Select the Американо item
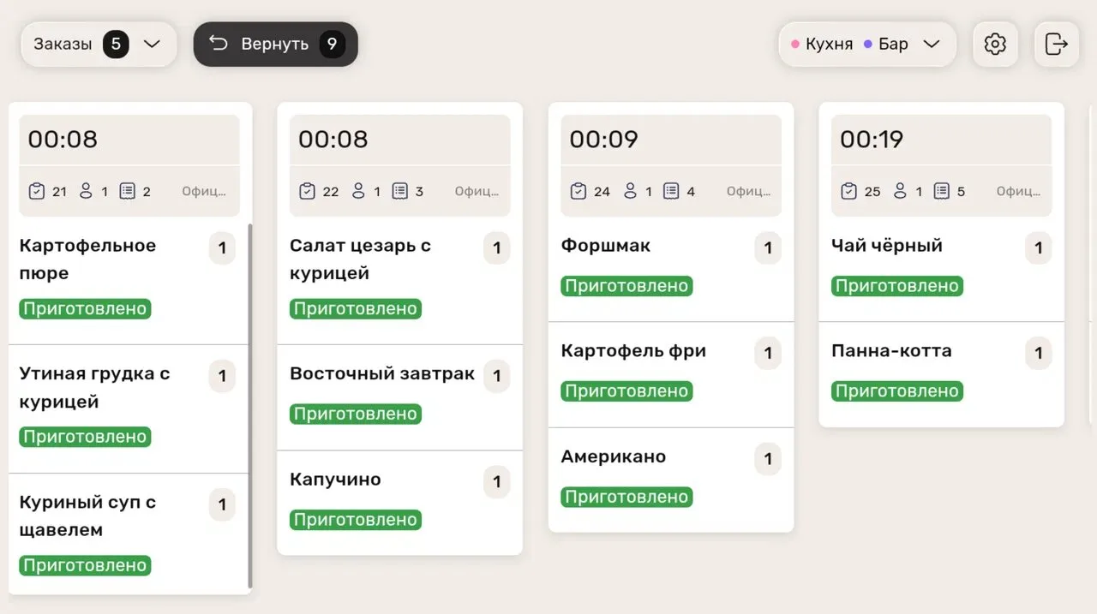Screen dimensions: 1097x614 (x=671, y=480)
